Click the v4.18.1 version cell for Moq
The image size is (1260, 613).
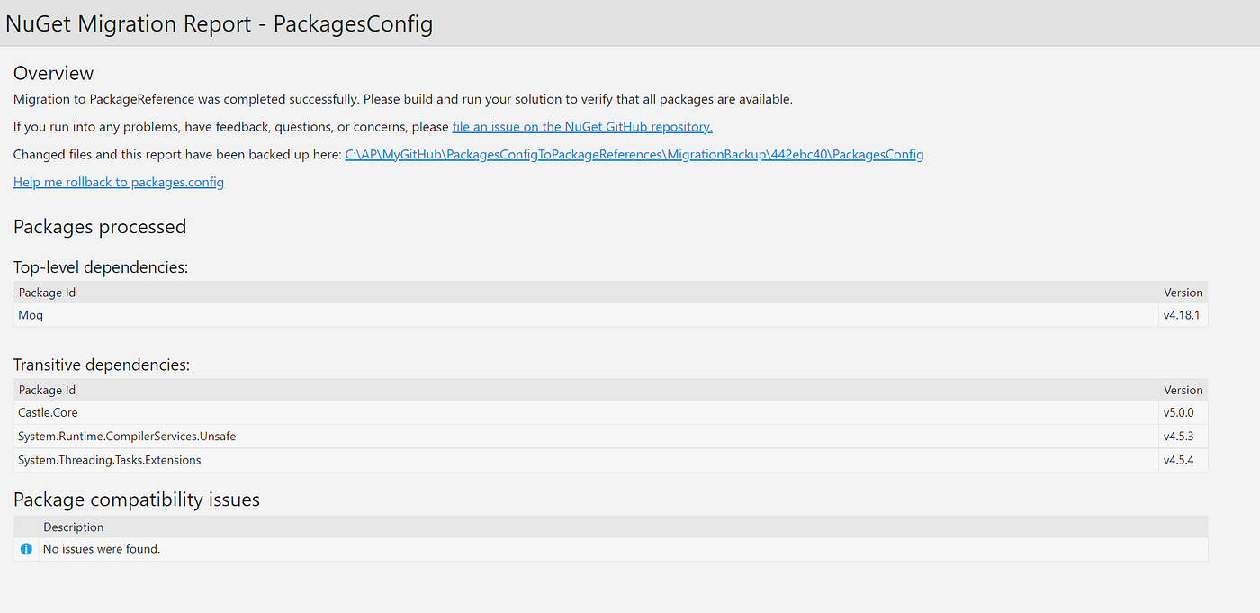(1183, 314)
